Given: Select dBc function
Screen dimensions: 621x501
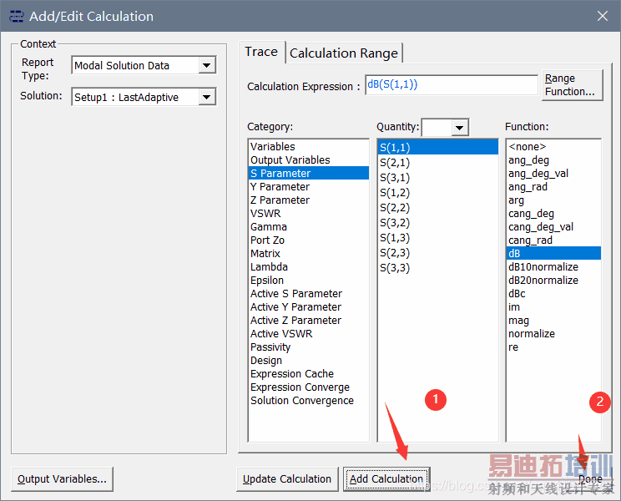Looking at the screenshot, I should (553, 294).
